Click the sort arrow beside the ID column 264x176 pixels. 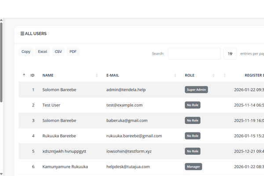24,75
